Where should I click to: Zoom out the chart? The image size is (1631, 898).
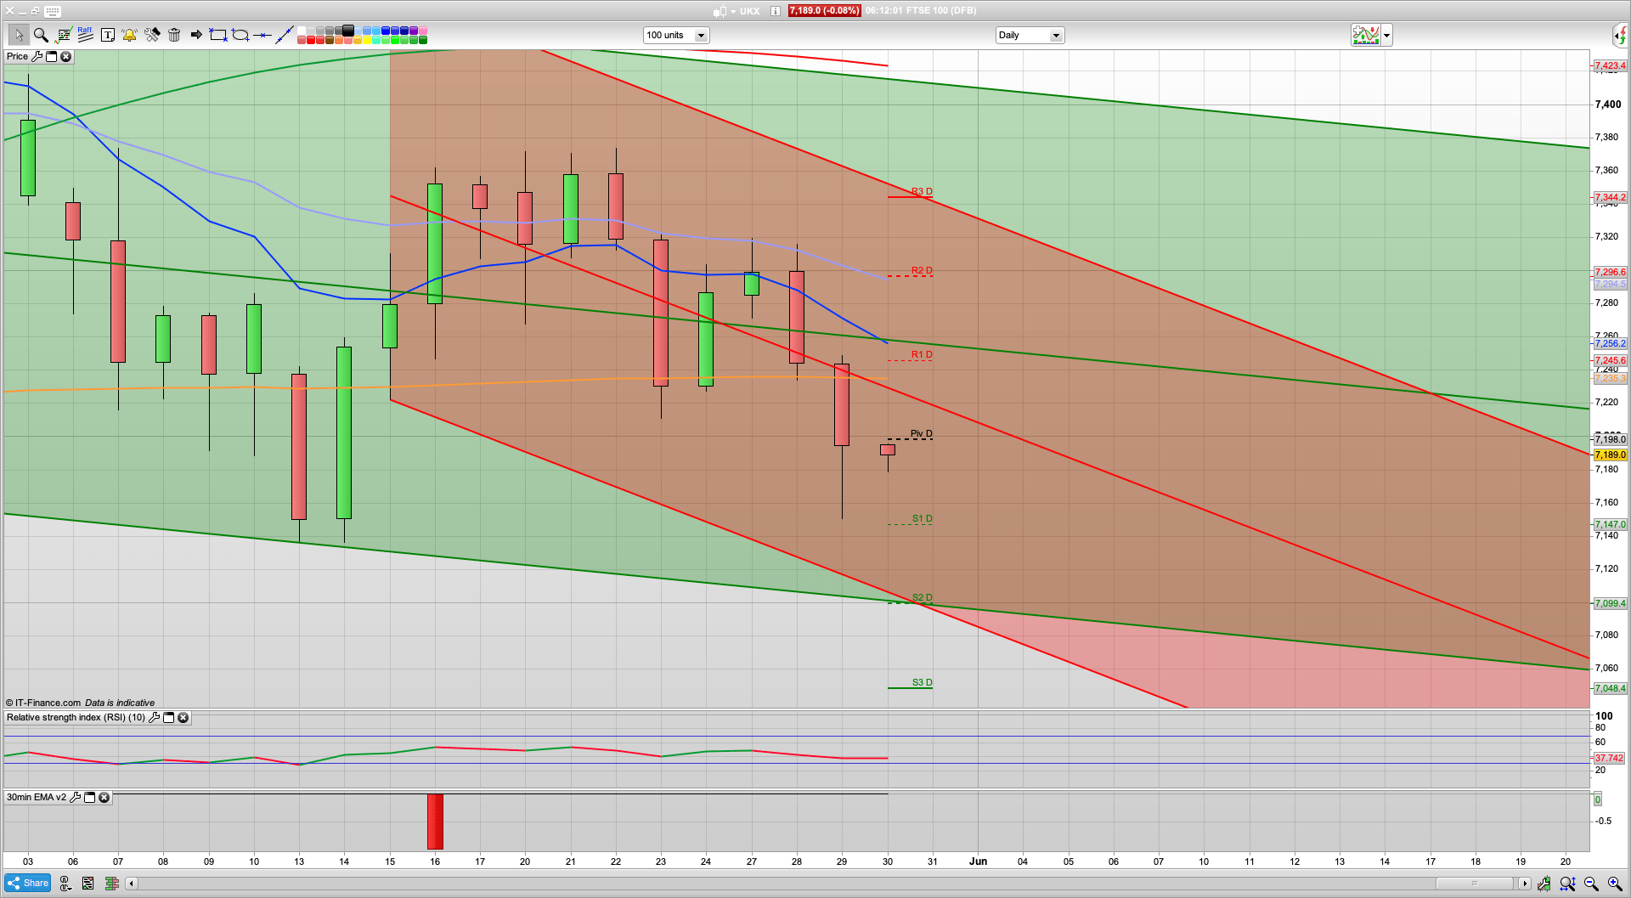click(1591, 884)
